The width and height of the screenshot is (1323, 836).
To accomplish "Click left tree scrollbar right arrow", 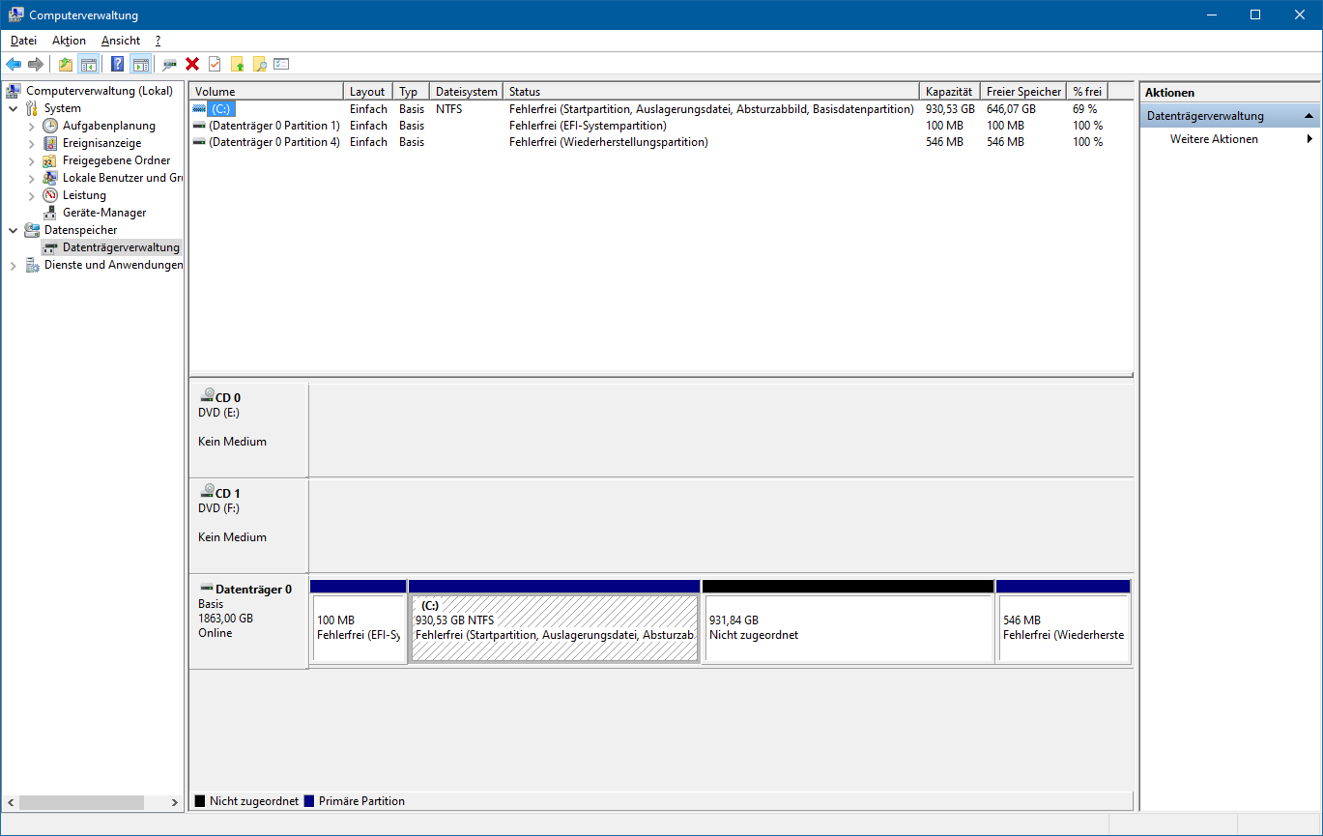I will (175, 802).
